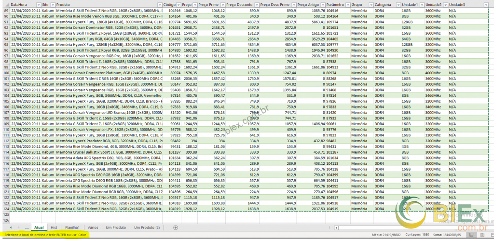Open the DataHora column filter dropdown
Screen dimensions: 494x239
pyautogui.click(x=39, y=5)
